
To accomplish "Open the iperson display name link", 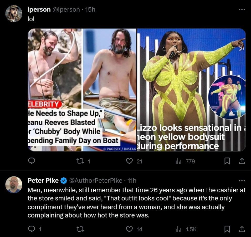I will (39, 9).
